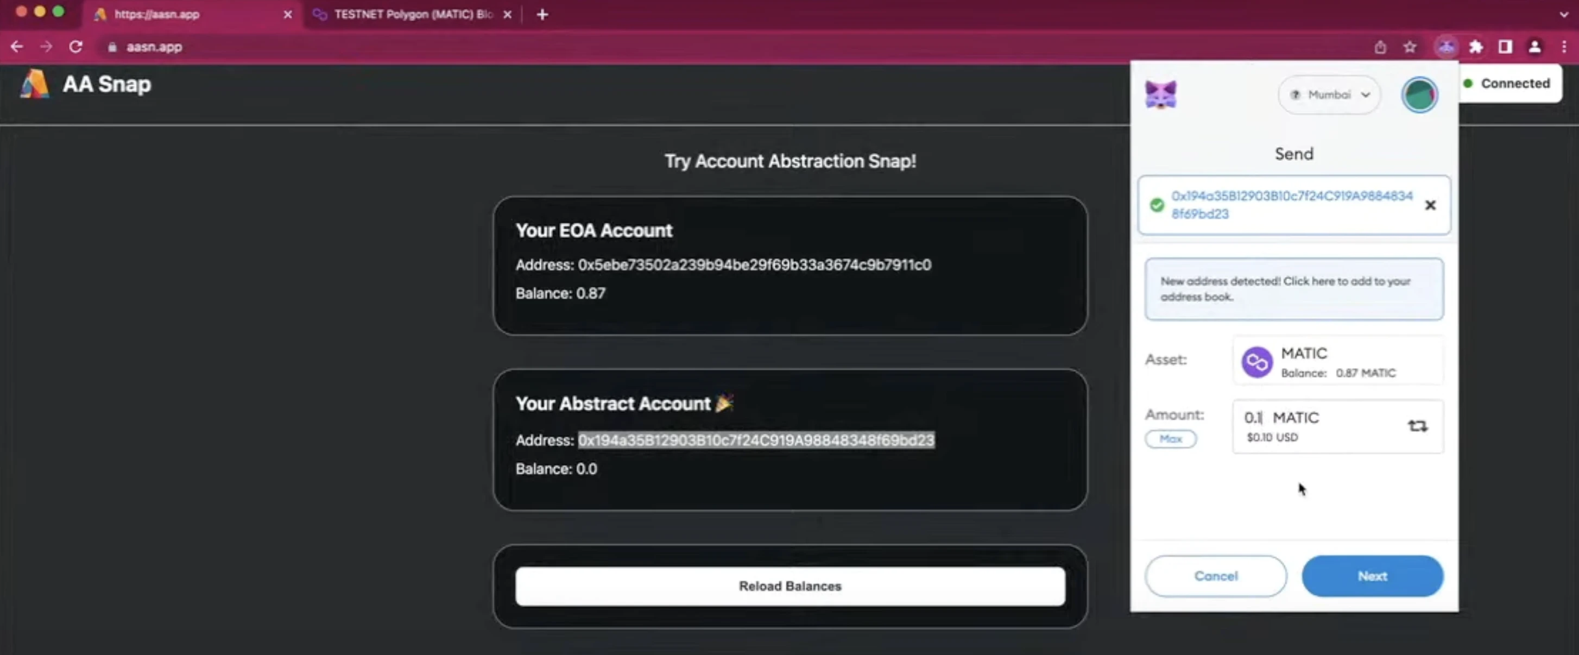Open the MetaMask account selector dropdown
This screenshot has width=1579, height=655.
pos(1420,94)
